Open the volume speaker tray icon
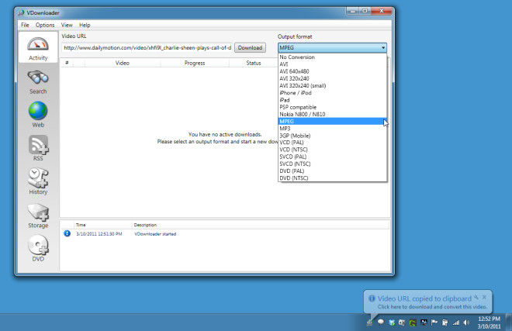The image size is (512, 331). pos(466,322)
